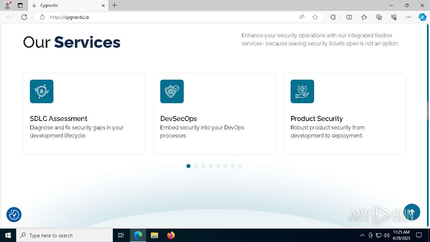
Task: Activate Read aloud icon in address bar
Action: 302,17
